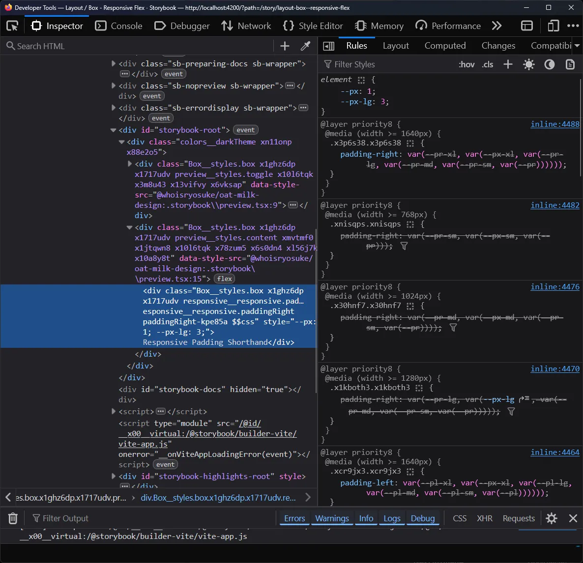
Task: Disable the Warnings log filter
Action: 332,518
